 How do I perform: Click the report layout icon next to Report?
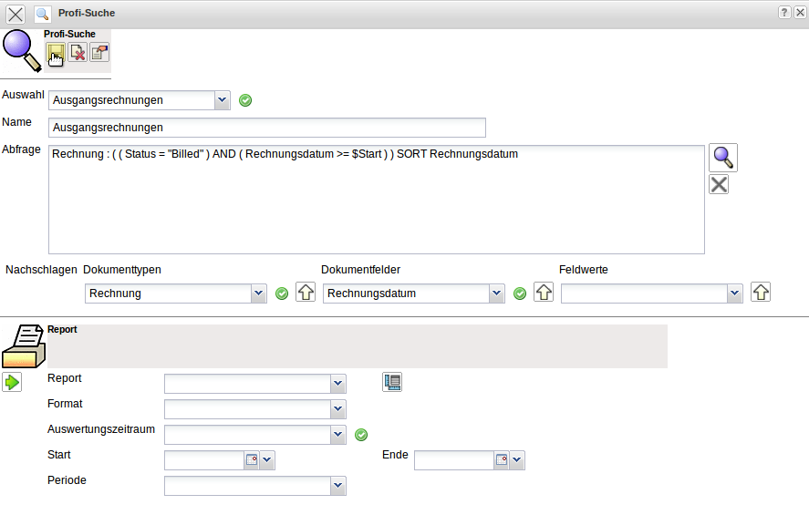392,382
